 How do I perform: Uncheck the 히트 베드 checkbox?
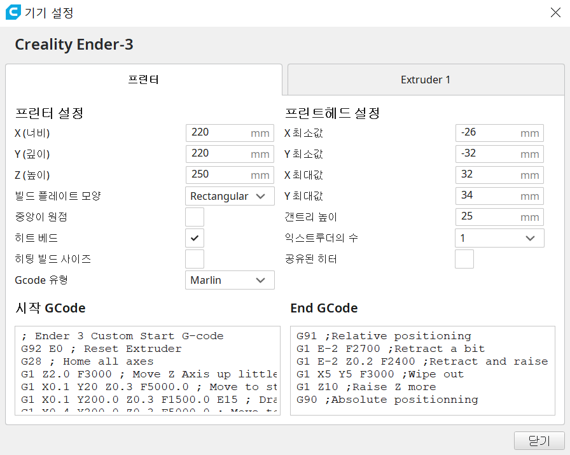point(195,238)
